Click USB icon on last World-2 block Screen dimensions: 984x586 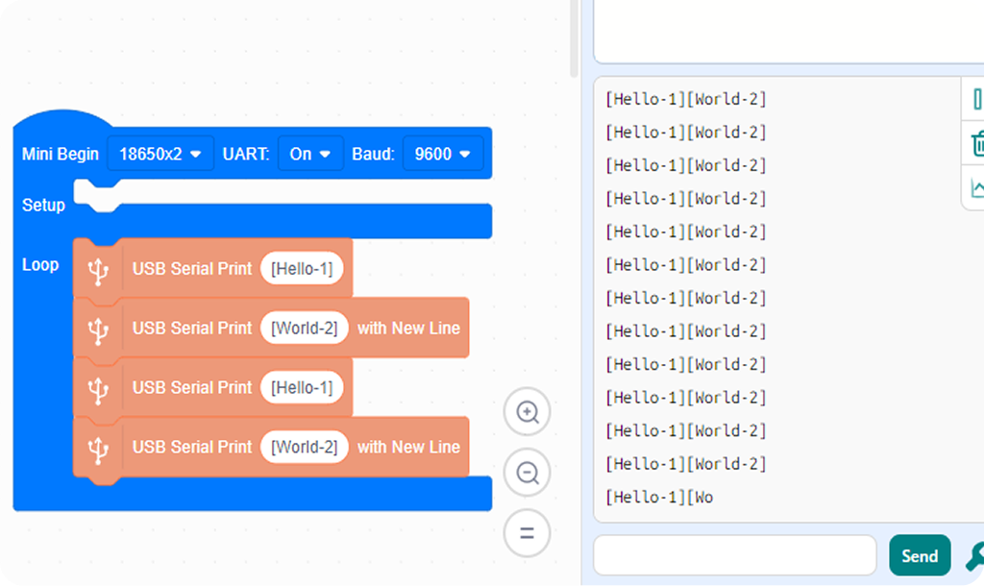pos(98,450)
